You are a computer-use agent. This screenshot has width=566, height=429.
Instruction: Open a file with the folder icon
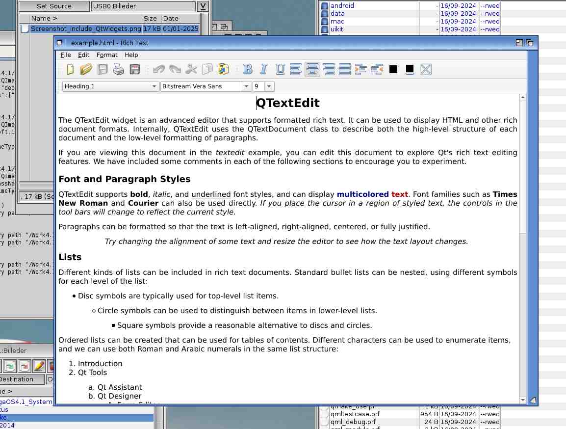click(86, 69)
